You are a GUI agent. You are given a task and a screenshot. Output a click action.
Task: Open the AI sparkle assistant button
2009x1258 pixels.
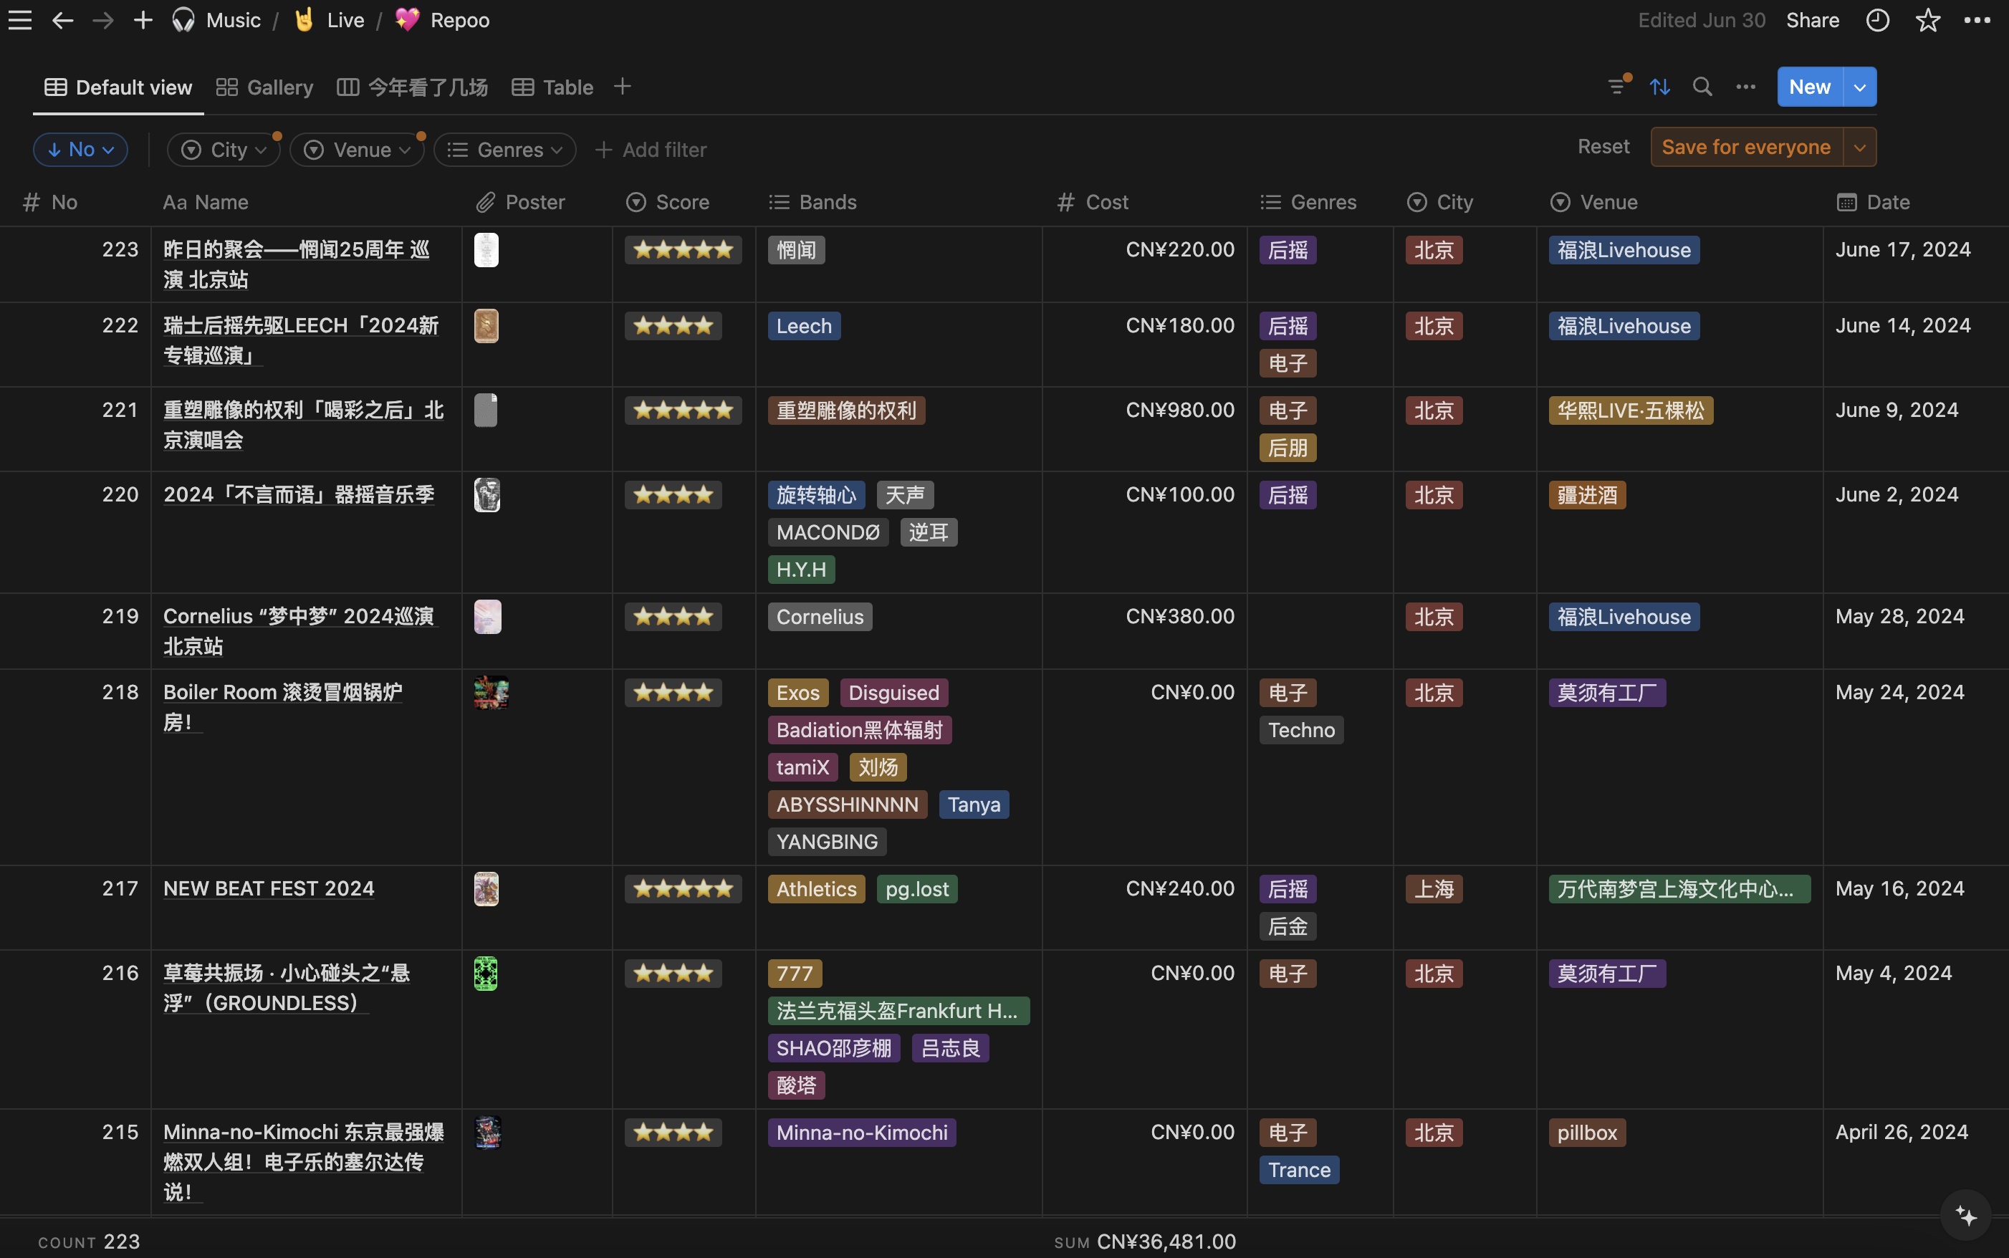click(1966, 1216)
